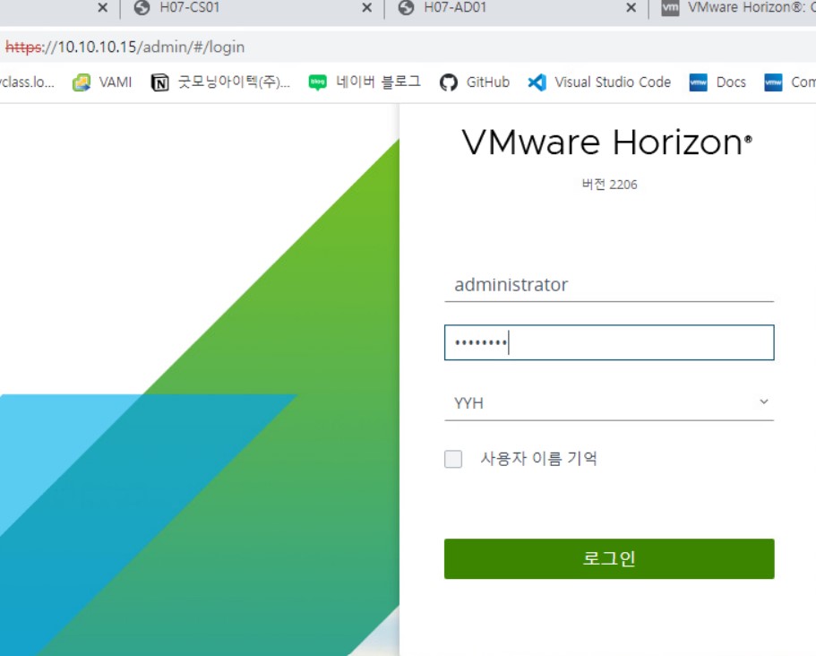Image resolution: width=816 pixels, height=656 pixels.
Task: Open the 네이버 블로그 bookmark
Action: tap(365, 82)
